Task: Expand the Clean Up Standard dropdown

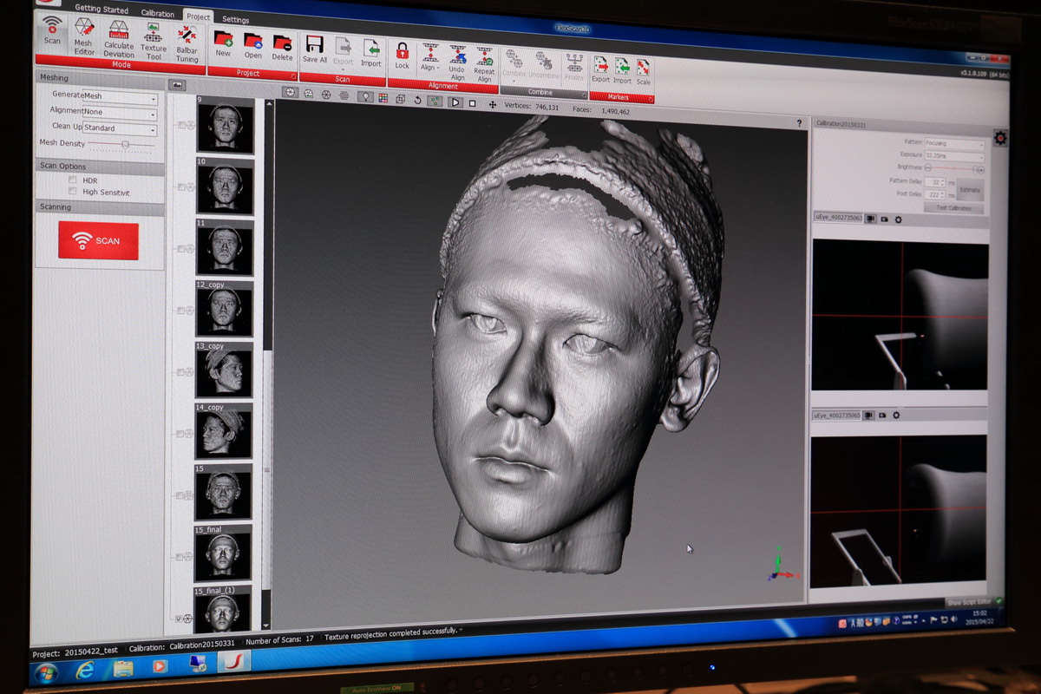Action: coord(120,129)
